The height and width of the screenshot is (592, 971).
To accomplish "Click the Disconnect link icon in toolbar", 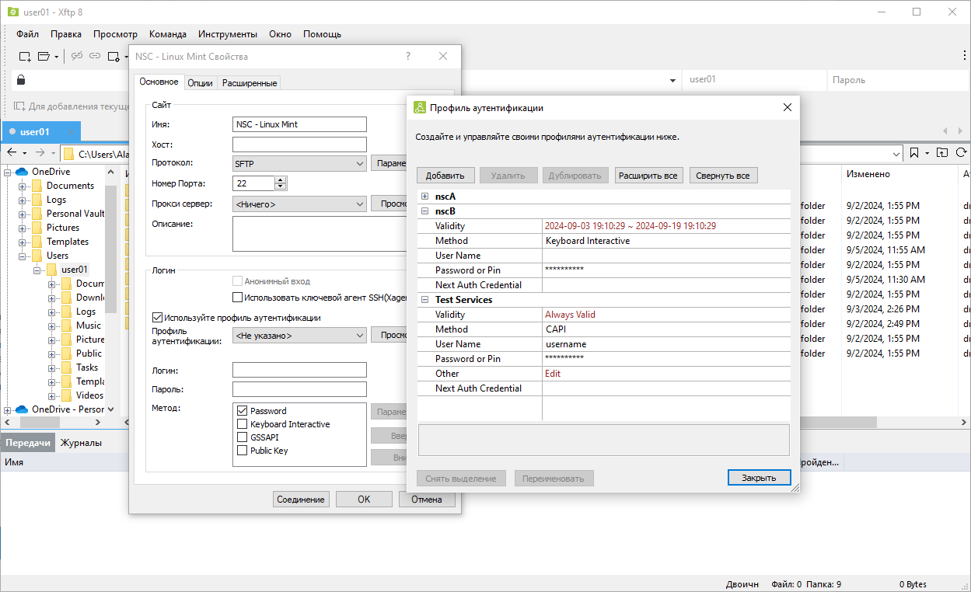I will coord(77,56).
